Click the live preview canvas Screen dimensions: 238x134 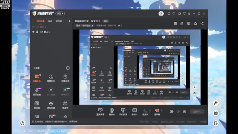pyautogui.click(x=140, y=67)
